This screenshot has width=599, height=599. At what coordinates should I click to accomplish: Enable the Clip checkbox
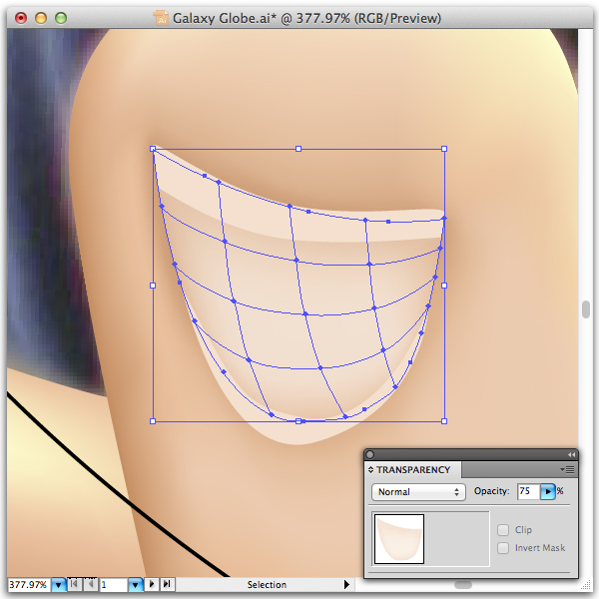pyautogui.click(x=503, y=530)
